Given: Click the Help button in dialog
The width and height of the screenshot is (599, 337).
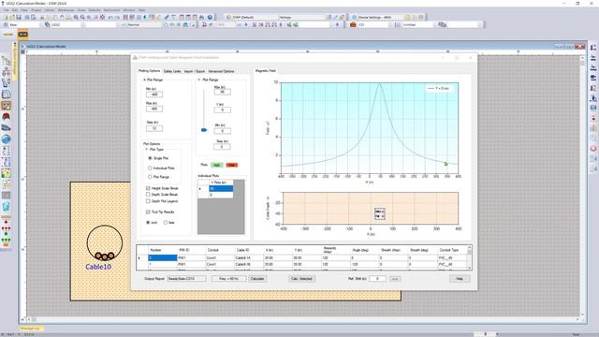Looking at the screenshot, I should 460,279.
